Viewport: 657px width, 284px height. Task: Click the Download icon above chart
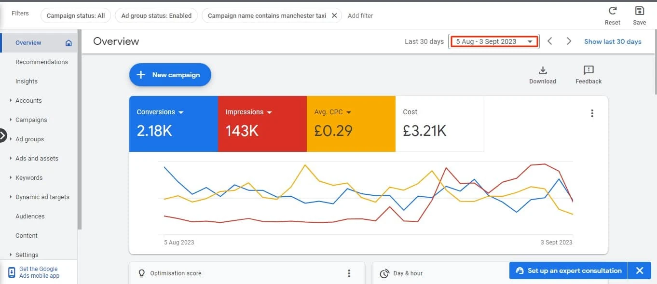(543, 70)
